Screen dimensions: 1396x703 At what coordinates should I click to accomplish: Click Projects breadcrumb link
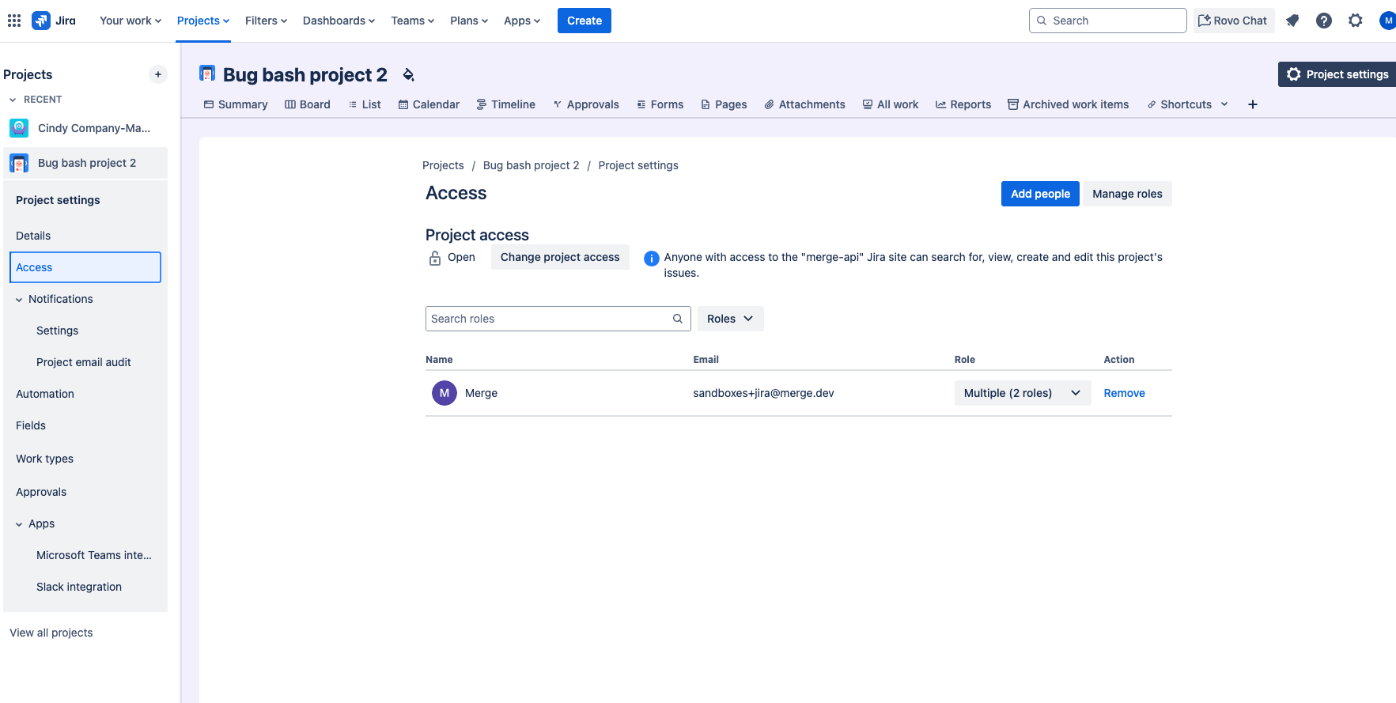pyautogui.click(x=443, y=165)
